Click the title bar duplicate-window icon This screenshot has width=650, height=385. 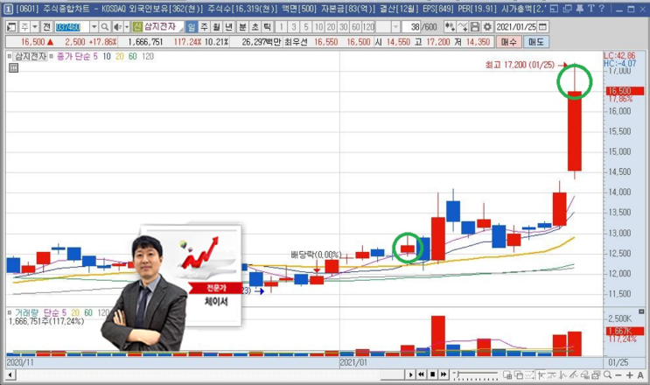pos(567,8)
